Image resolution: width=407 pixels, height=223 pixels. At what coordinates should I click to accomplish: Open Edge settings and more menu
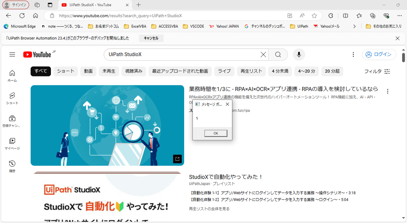pos(400,16)
